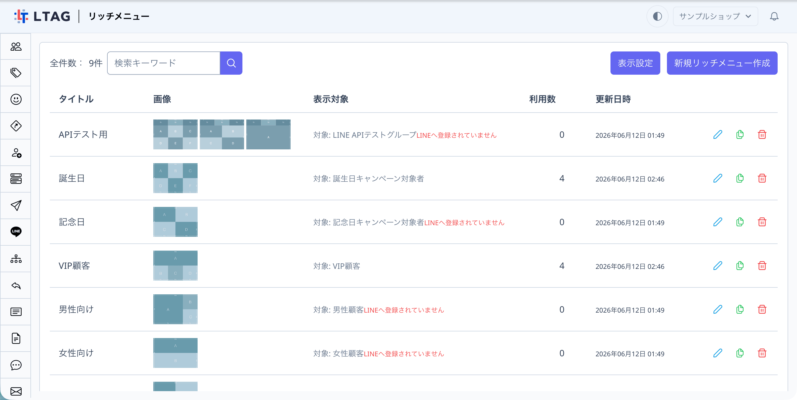The width and height of the screenshot is (797, 400).
Task: Click the 対象: VIP顧客 text
Action: click(337, 266)
